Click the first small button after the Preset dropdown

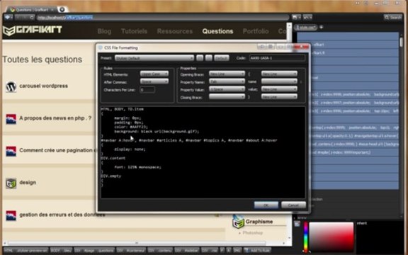click(200, 58)
